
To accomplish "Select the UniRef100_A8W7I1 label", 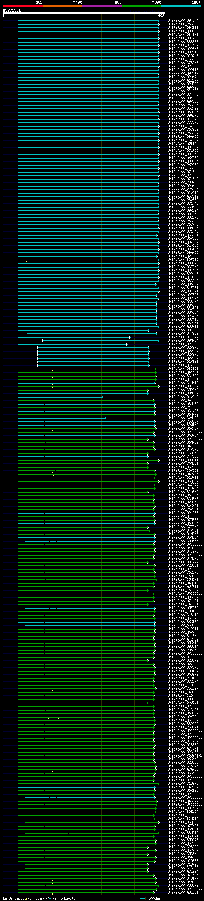I will [183, 326].
